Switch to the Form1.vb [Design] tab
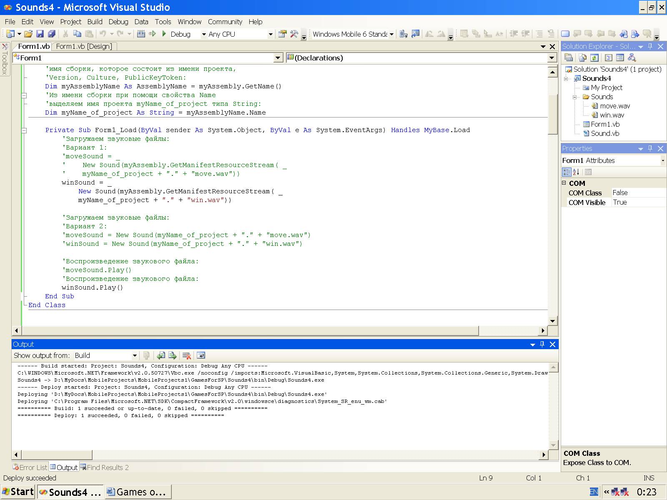This screenshot has width=667, height=500. point(84,46)
